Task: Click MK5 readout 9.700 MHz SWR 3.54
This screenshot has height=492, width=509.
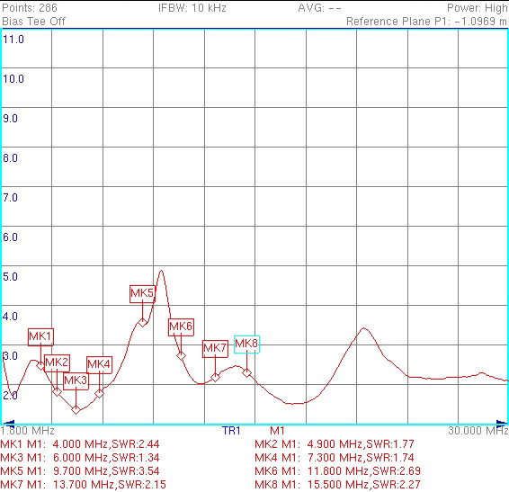Action: (x=80, y=471)
